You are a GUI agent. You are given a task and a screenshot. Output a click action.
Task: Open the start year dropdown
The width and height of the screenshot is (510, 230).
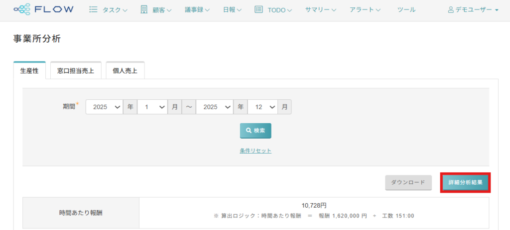pyautogui.click(x=104, y=107)
